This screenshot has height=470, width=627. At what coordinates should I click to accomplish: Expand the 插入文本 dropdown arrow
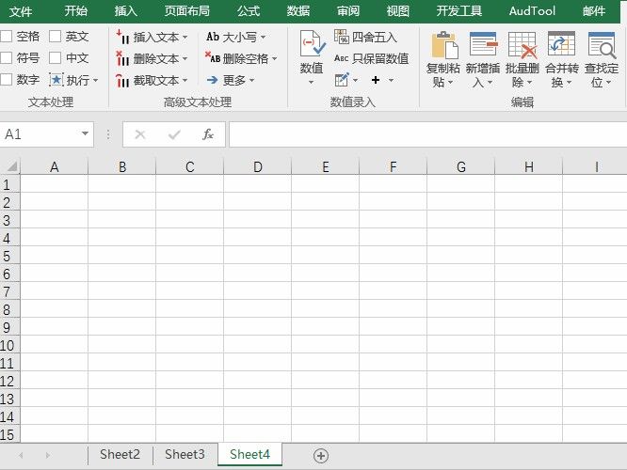coord(185,38)
